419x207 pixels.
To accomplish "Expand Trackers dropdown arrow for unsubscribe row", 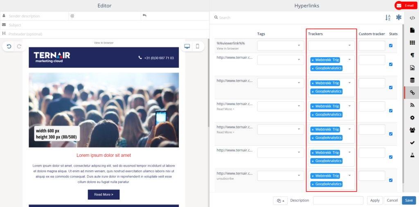I will click(x=349, y=176).
